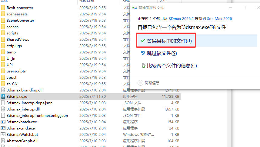Click the file explorer vertical scrollbar
The image size is (260, 147).
229,118
